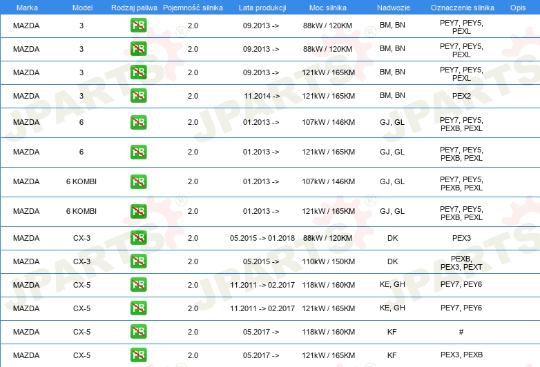Click the Model column header
540x367 pixels.
[x=82, y=8]
